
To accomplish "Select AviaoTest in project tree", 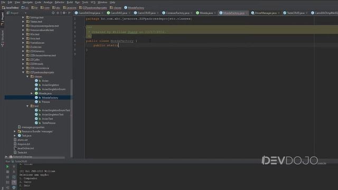I will click(x=47, y=119).
